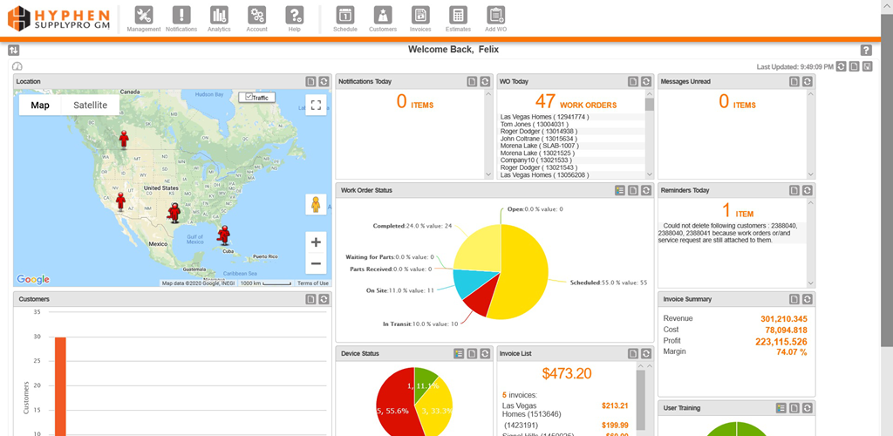Refresh the Notifications Today panel

(485, 81)
